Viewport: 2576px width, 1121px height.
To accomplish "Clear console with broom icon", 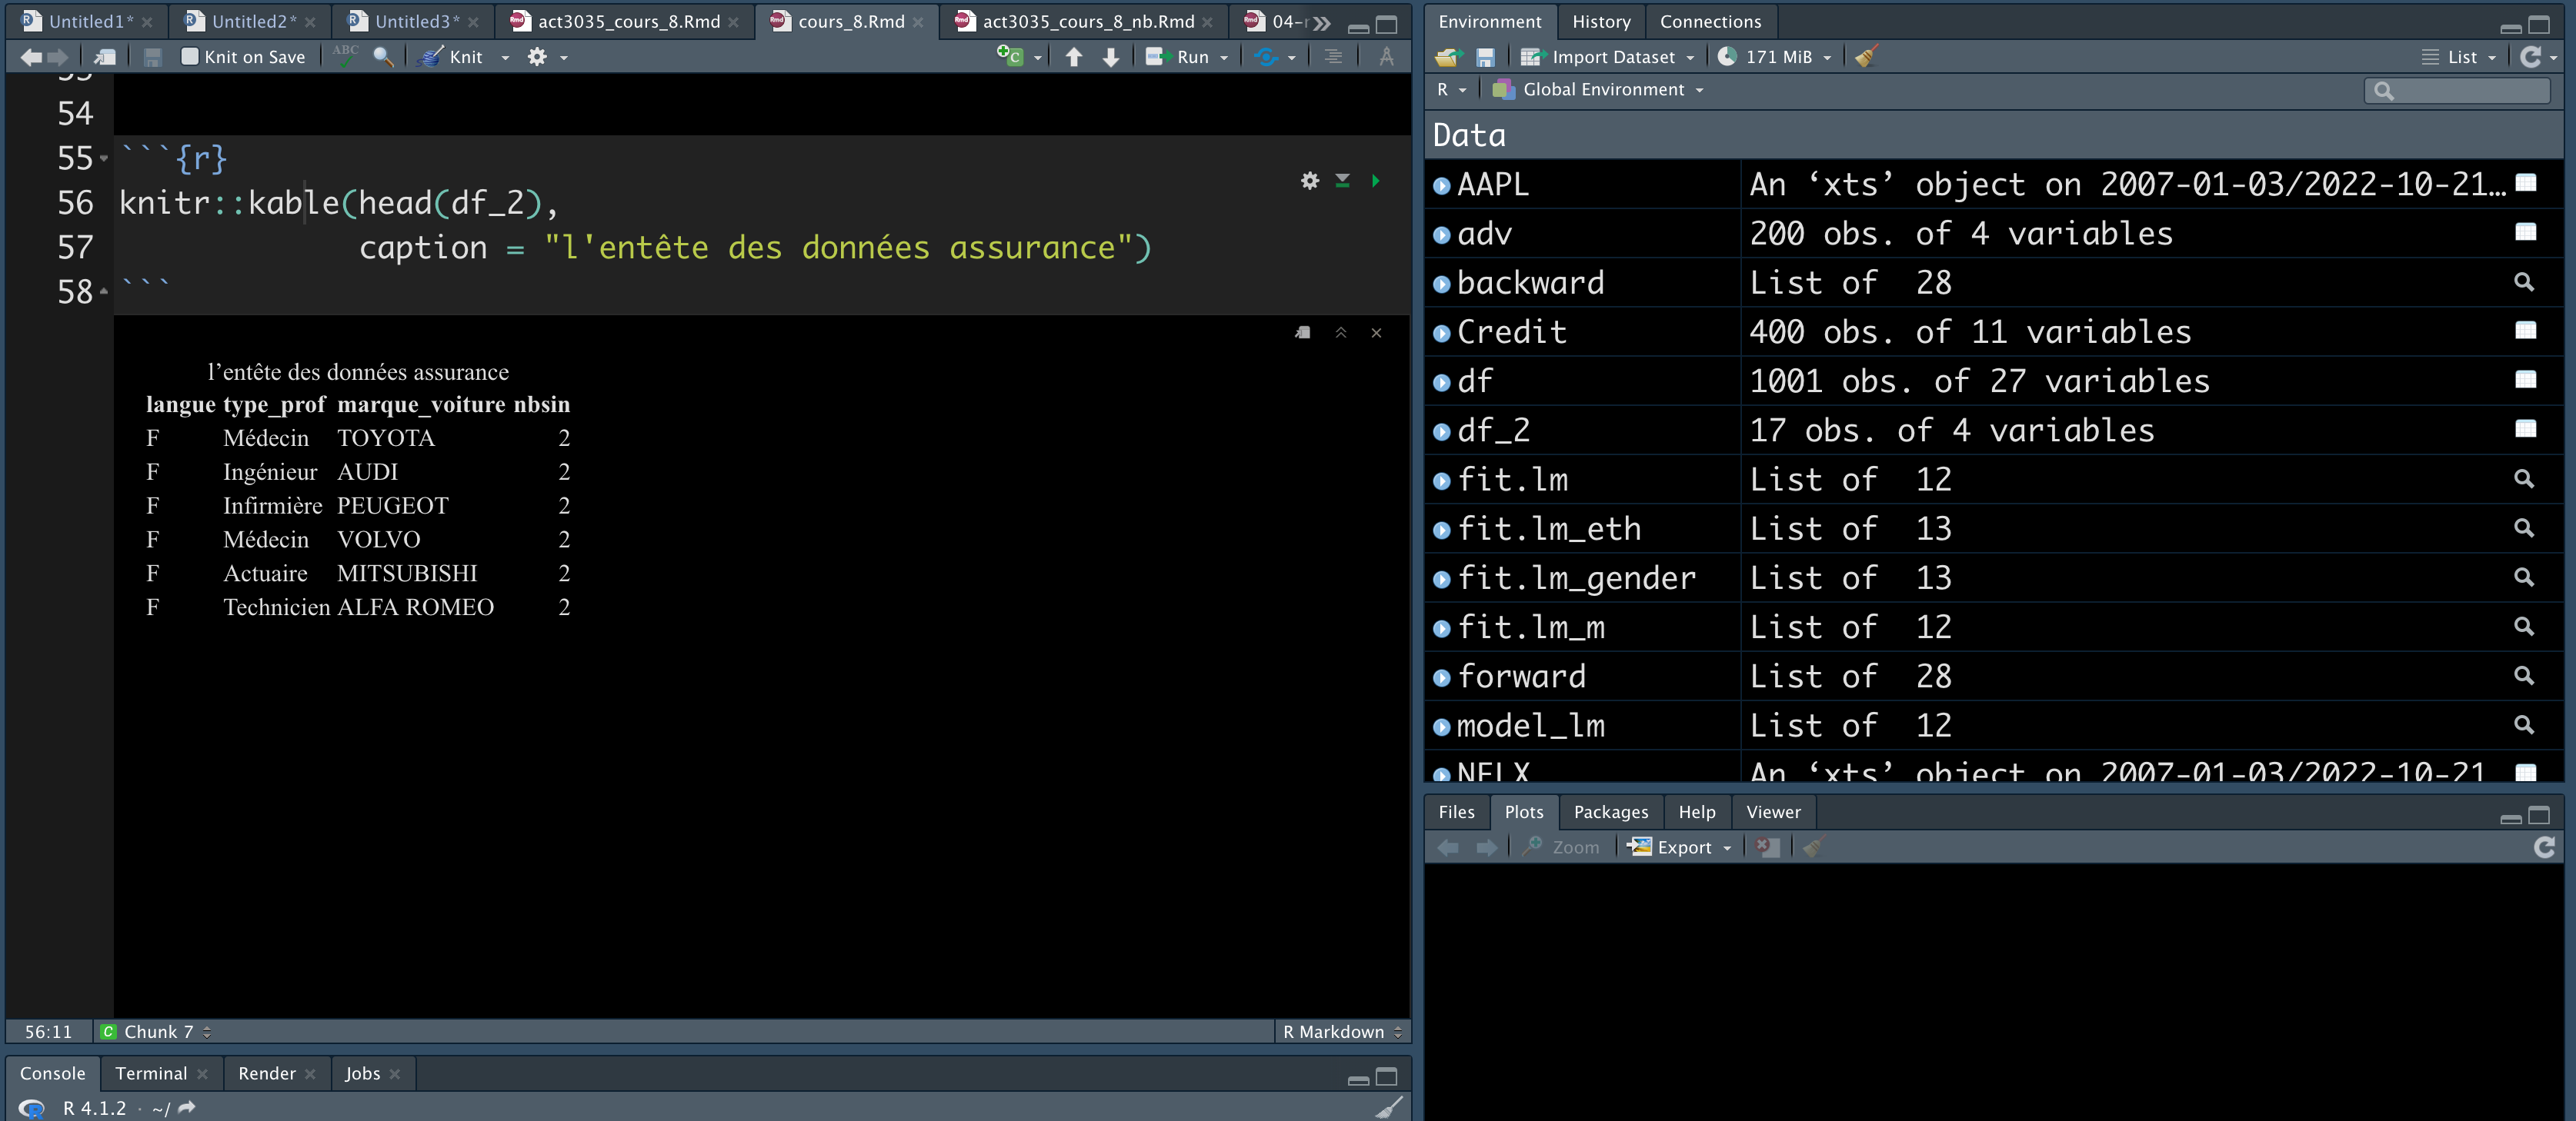I will coord(1389,1106).
